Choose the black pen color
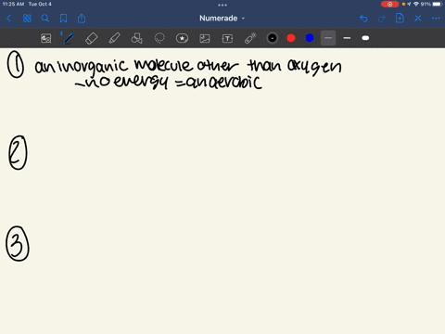The width and height of the screenshot is (445, 334). [x=273, y=38]
